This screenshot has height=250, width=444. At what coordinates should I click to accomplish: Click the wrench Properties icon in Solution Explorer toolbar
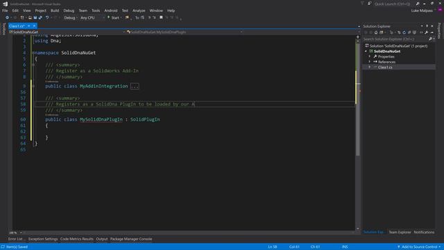(x=426, y=33)
